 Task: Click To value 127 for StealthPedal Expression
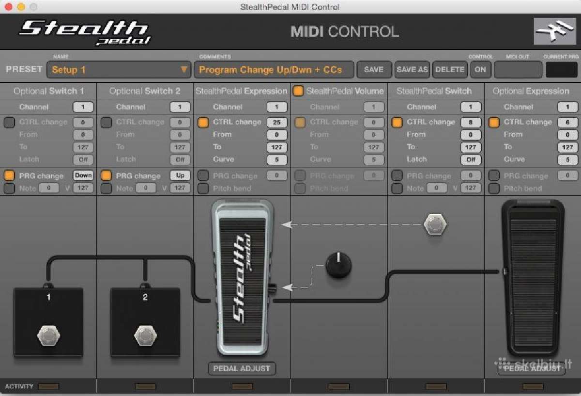[x=277, y=147]
